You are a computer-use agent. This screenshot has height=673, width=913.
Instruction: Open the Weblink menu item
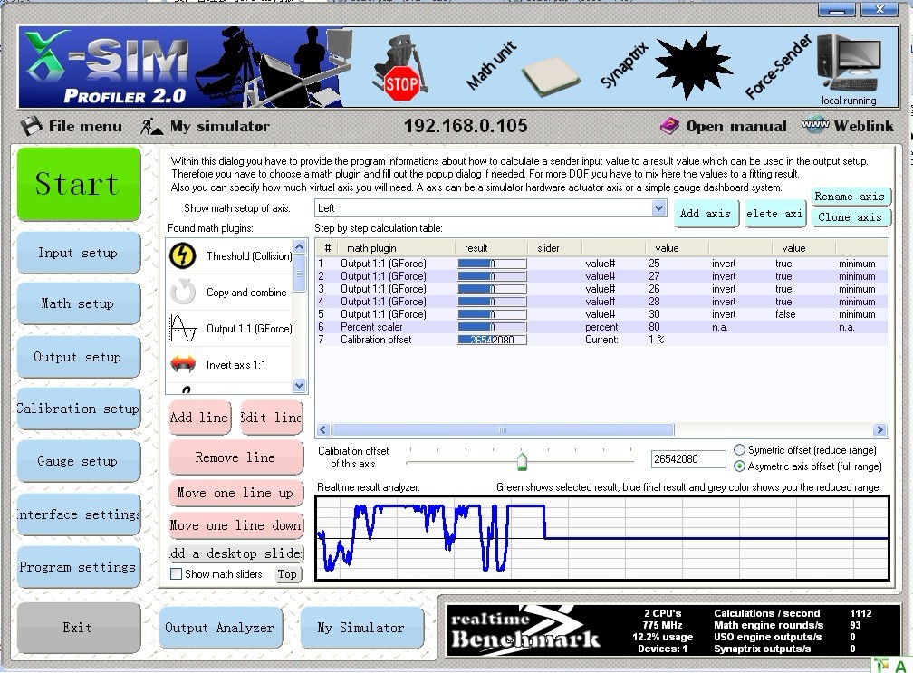click(863, 126)
